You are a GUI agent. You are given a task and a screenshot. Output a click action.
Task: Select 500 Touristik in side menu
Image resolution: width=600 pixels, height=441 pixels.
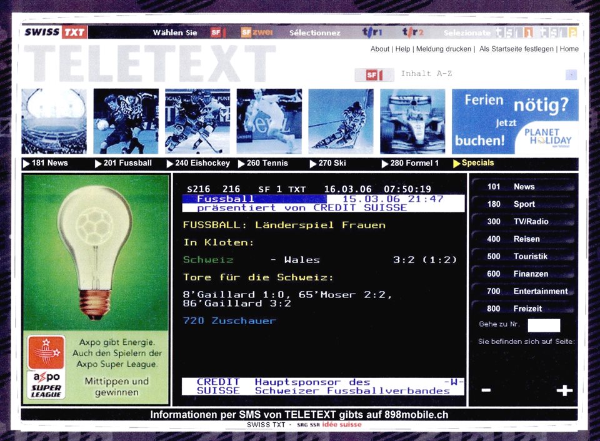pyautogui.click(x=524, y=256)
